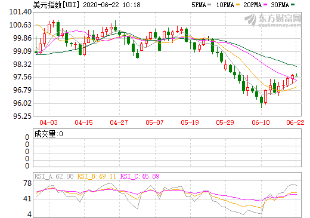Click the RSI_A:62.08 indicator value
The image size is (310, 218).
pos(54,176)
